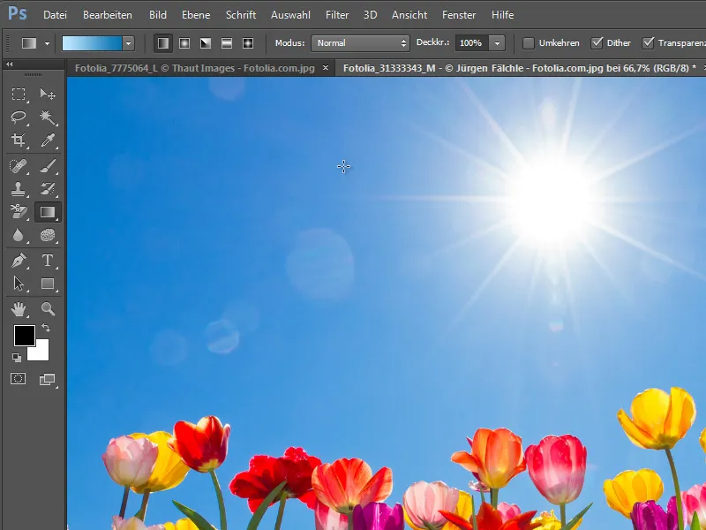Select the Path Selection tool
Viewport: 706px width, 530px height.
19,284
